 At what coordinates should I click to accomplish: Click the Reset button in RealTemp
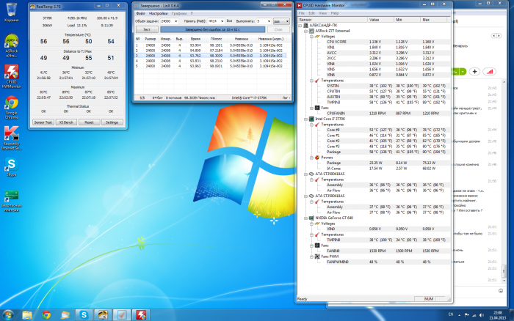(x=89, y=122)
